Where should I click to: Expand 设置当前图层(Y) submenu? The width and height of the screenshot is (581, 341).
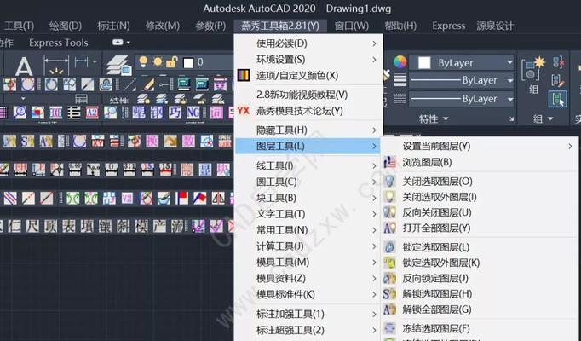click(480, 146)
